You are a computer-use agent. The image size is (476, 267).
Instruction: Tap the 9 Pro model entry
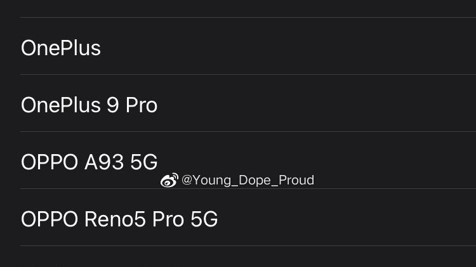click(89, 105)
